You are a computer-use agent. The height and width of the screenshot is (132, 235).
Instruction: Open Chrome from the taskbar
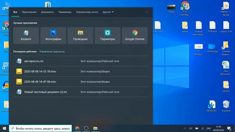pyautogui.click(x=77, y=128)
